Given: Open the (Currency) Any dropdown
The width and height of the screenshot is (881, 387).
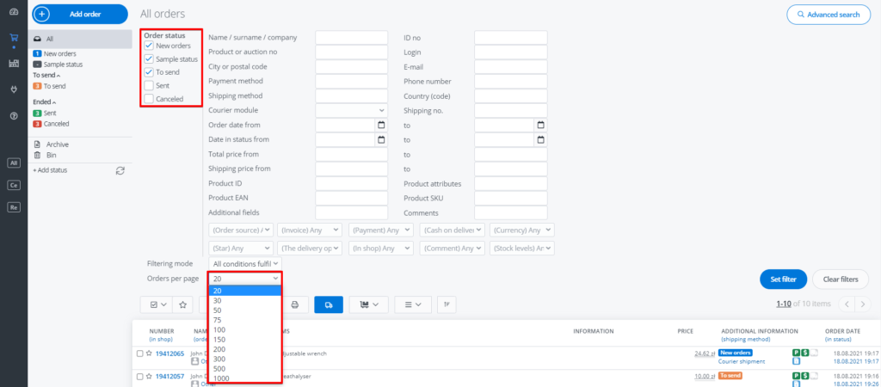Looking at the screenshot, I should (522, 230).
